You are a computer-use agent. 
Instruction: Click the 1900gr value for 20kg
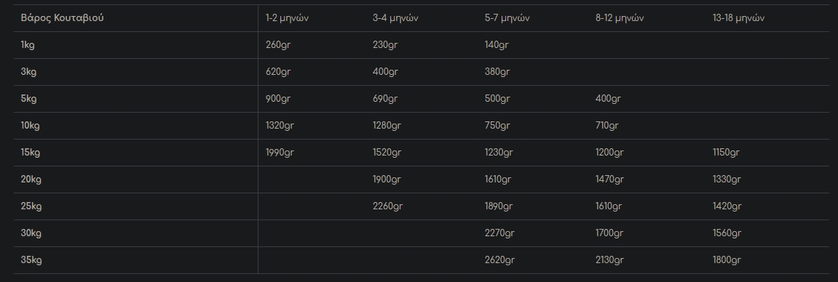coord(387,179)
